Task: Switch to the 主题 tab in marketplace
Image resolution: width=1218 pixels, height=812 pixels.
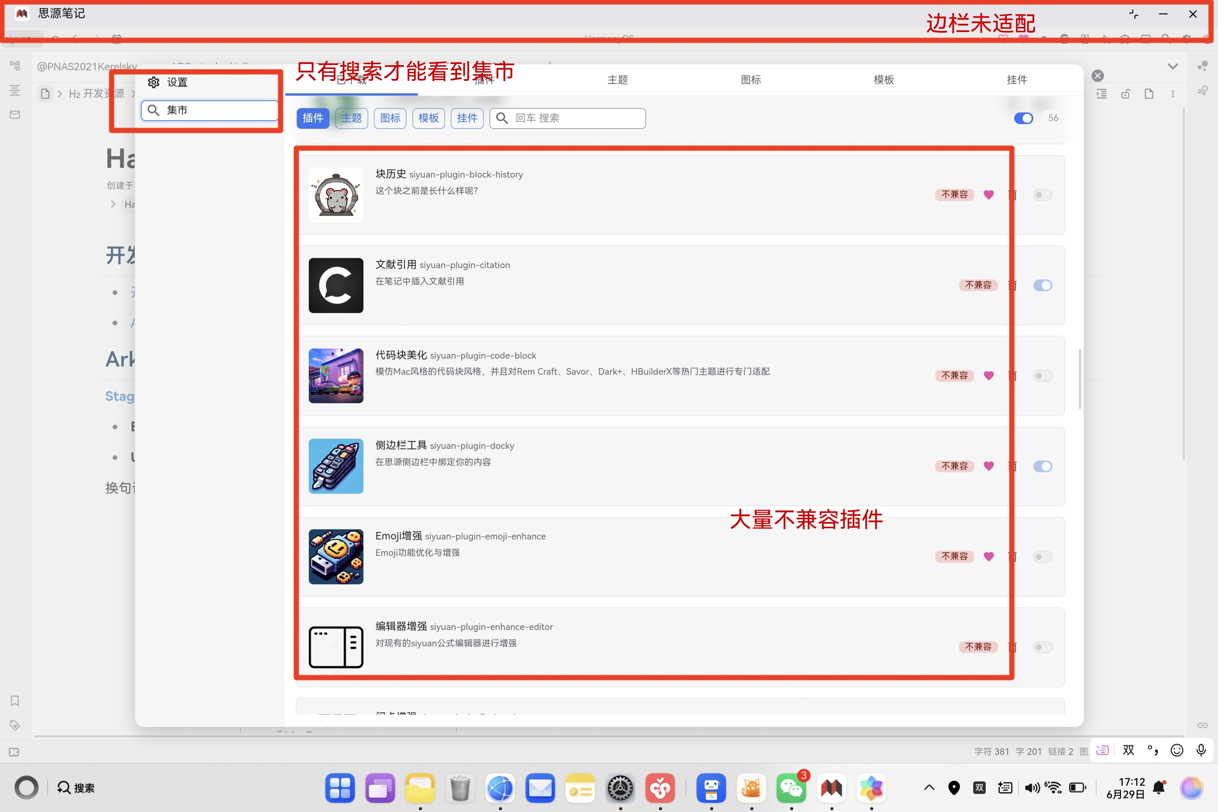Action: 617,79
